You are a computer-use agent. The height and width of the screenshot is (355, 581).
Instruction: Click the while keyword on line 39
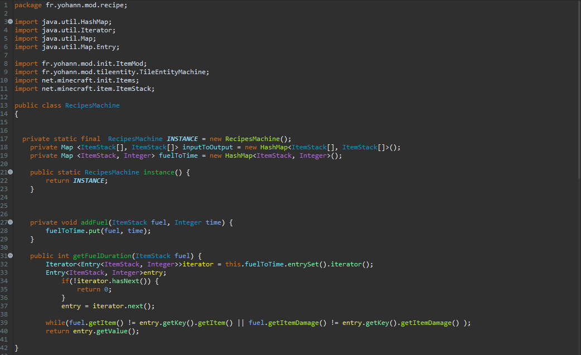coord(55,323)
